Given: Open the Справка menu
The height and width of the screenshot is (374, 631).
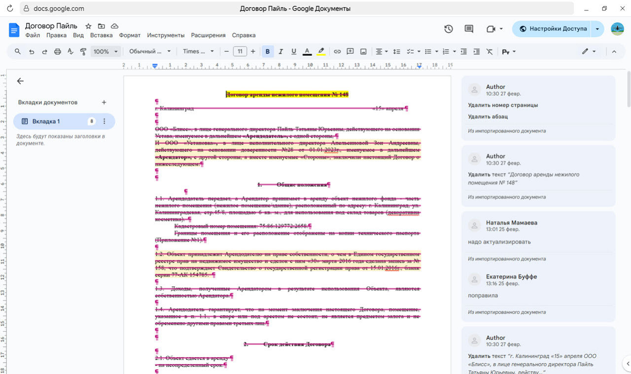Looking at the screenshot, I should tap(244, 35).
